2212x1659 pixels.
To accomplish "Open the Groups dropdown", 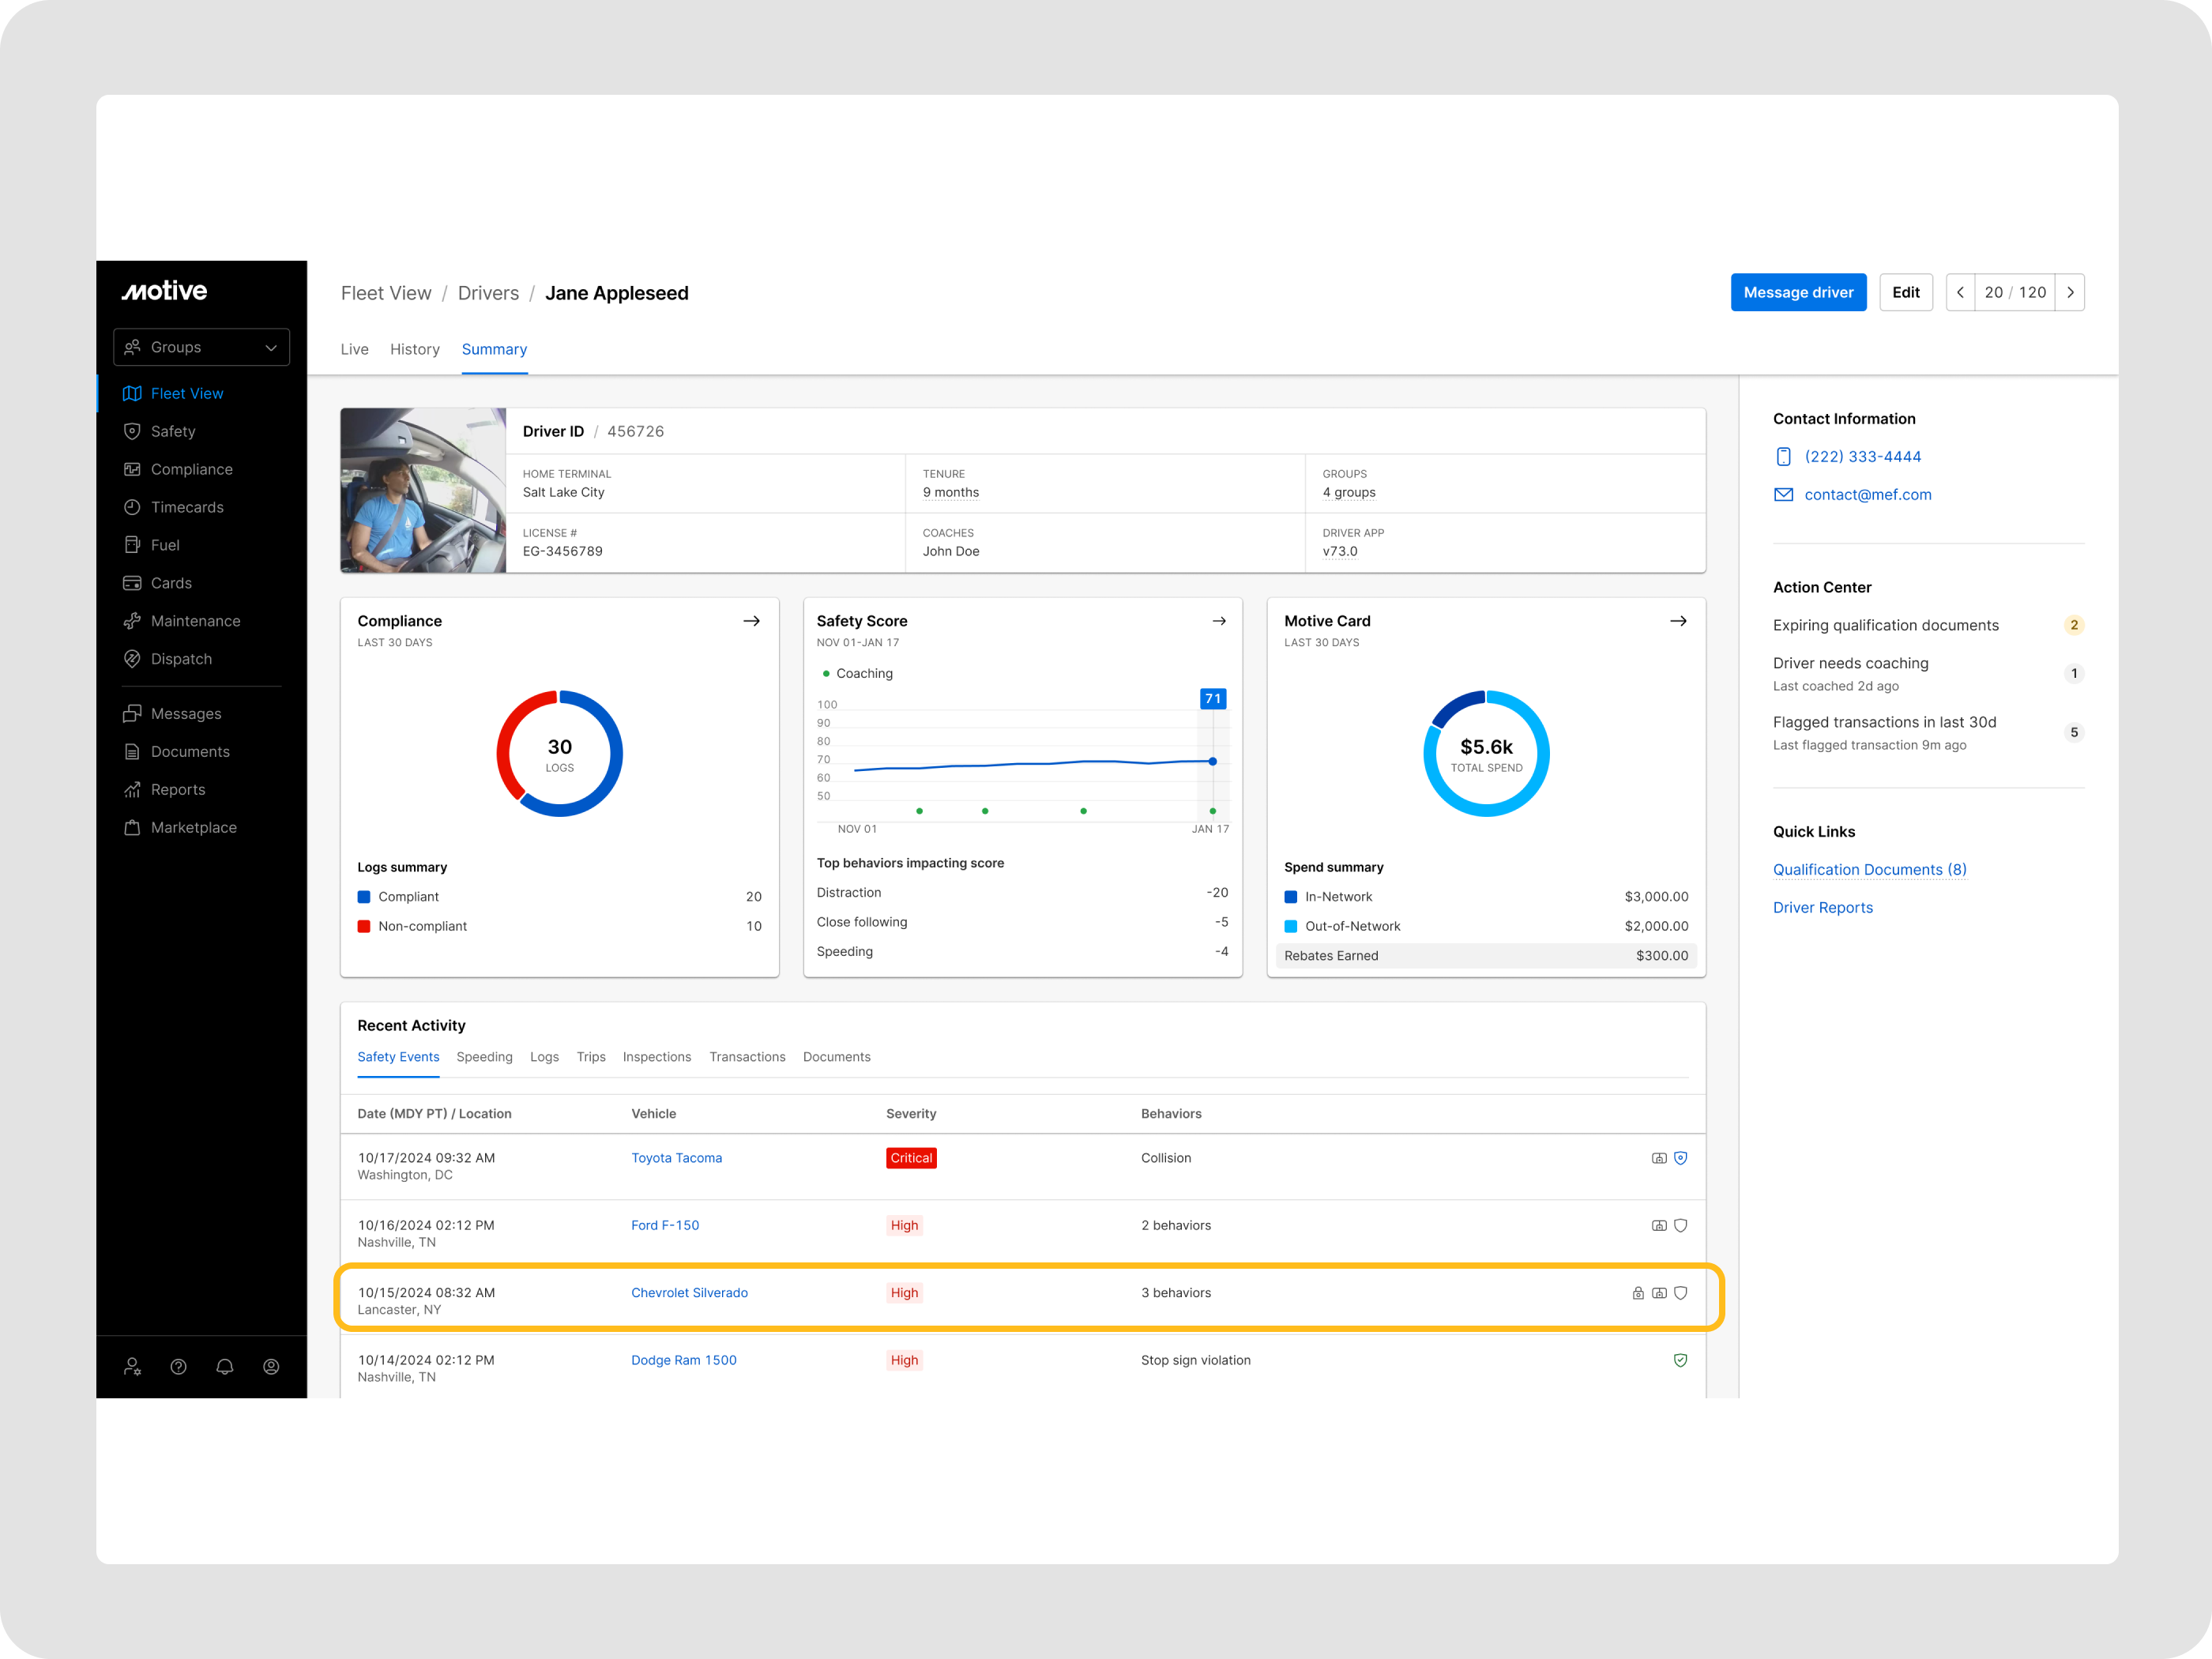I will [x=201, y=347].
